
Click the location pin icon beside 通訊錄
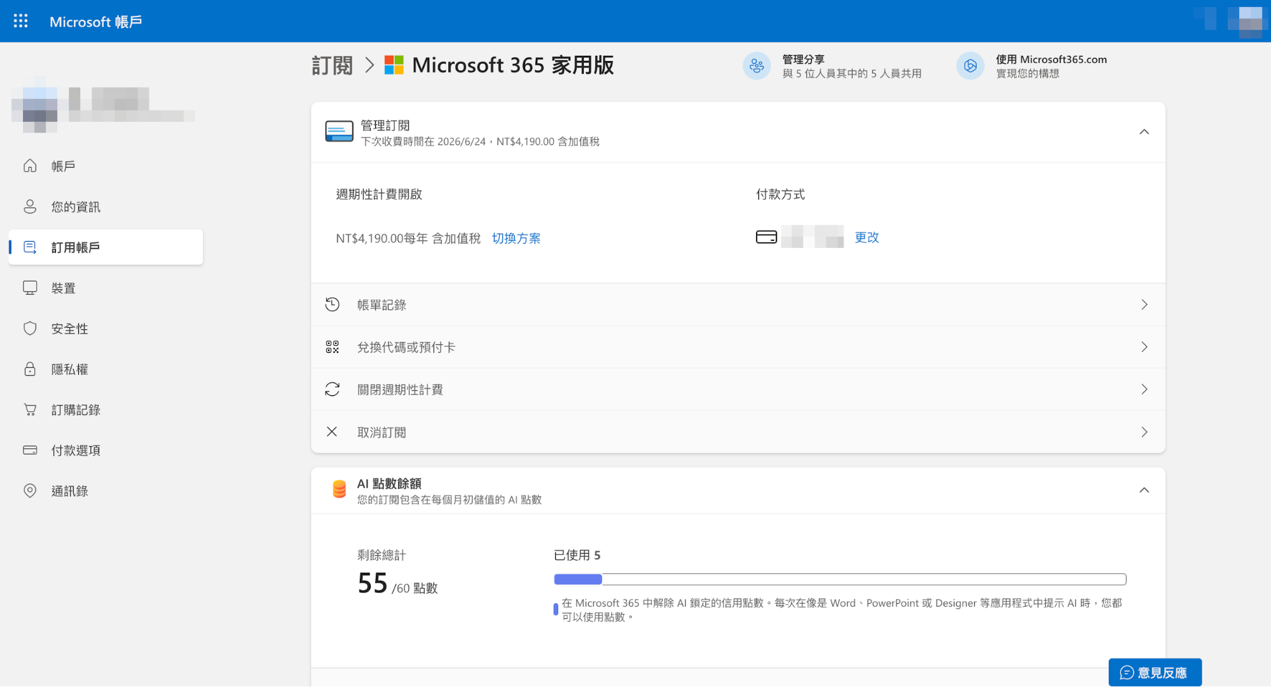[x=30, y=491]
